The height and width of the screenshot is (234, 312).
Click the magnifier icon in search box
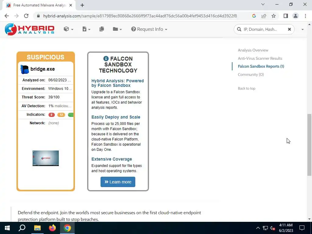pyautogui.click(x=239, y=29)
